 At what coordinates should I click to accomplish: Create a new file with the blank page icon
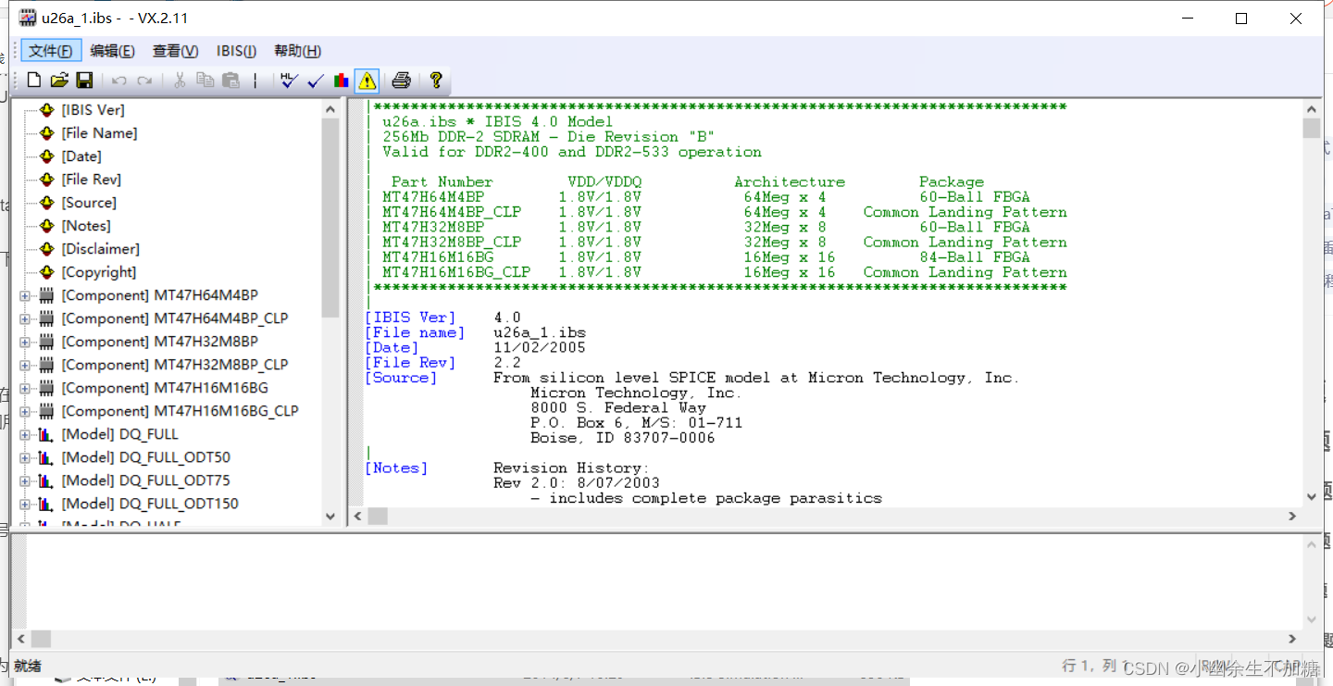(34, 81)
